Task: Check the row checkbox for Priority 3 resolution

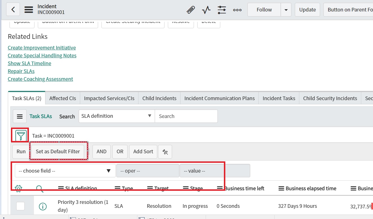Action: 20,206
